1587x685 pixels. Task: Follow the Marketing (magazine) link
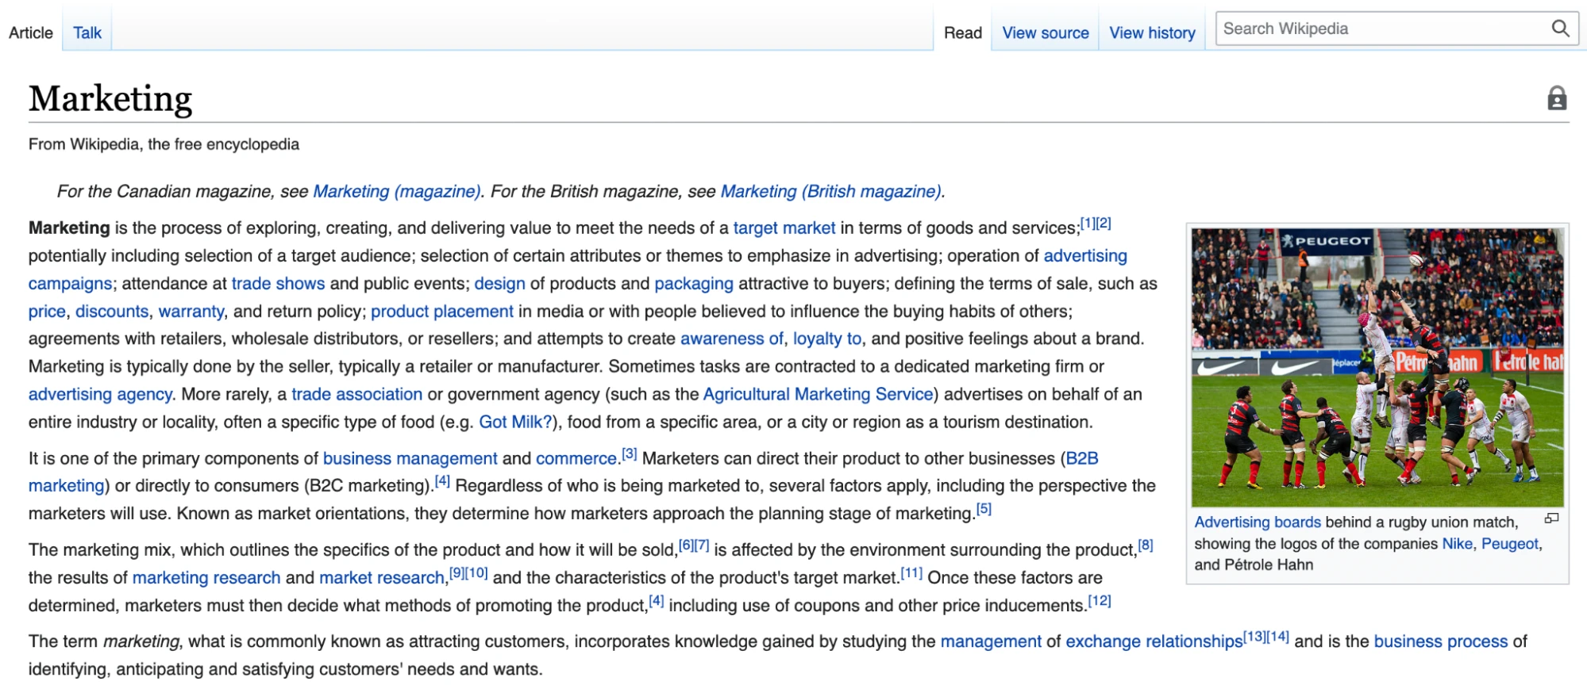coord(396,191)
